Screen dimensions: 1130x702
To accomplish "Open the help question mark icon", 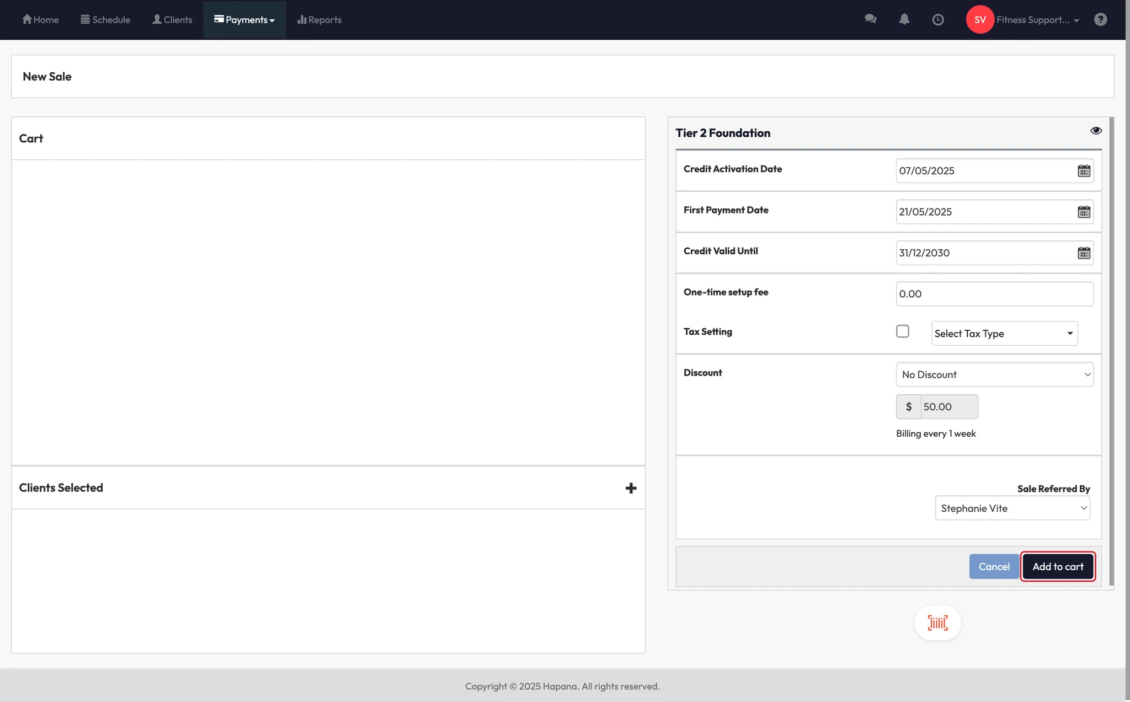I will pos(1100,20).
